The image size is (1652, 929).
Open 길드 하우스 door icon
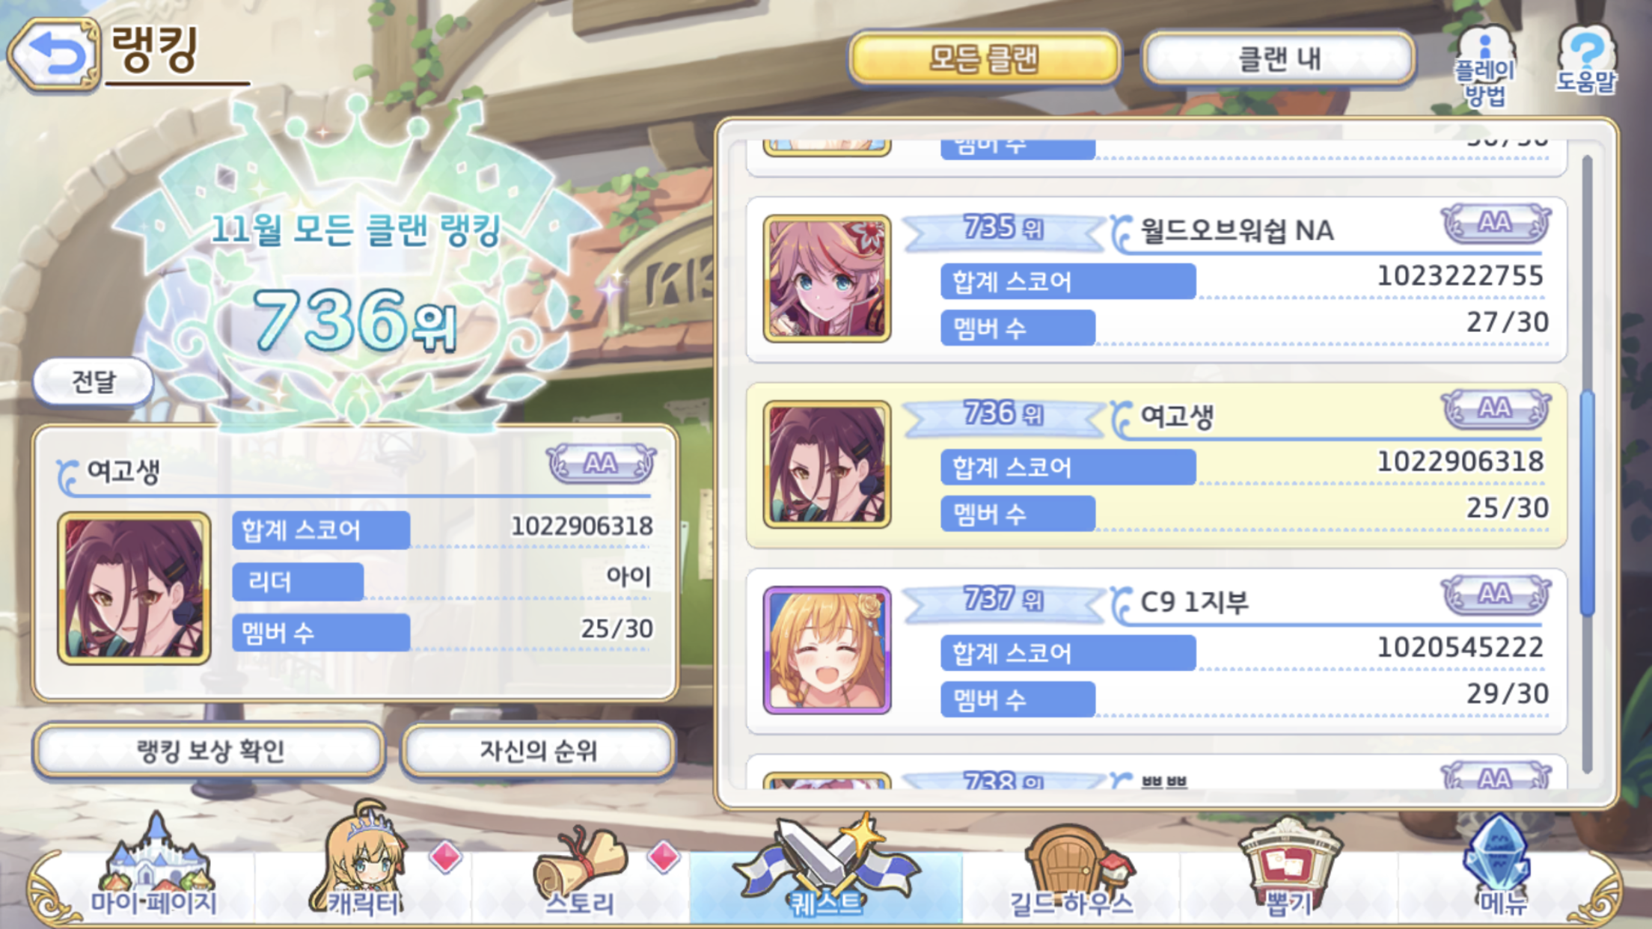[x=1071, y=871]
